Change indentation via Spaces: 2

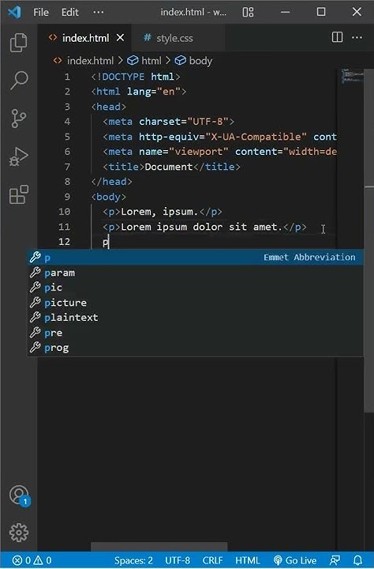coord(133,560)
